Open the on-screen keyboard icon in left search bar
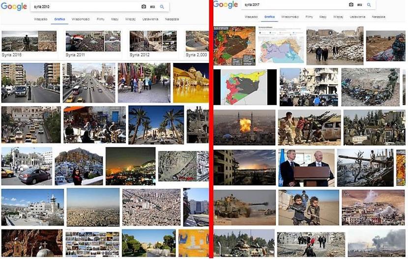Viewport: 408px width, 259px height. [153, 7]
